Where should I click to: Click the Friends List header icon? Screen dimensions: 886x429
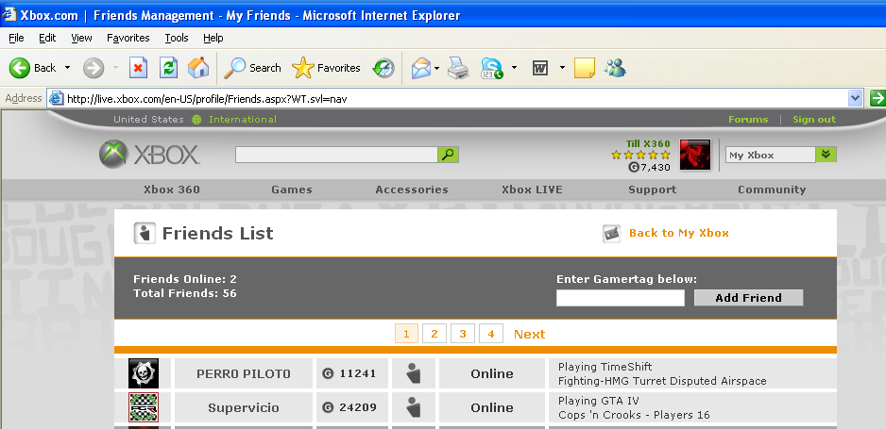145,233
